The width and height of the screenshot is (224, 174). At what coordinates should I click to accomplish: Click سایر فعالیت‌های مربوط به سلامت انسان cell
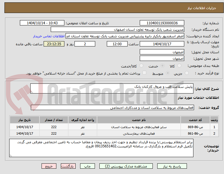139,127
